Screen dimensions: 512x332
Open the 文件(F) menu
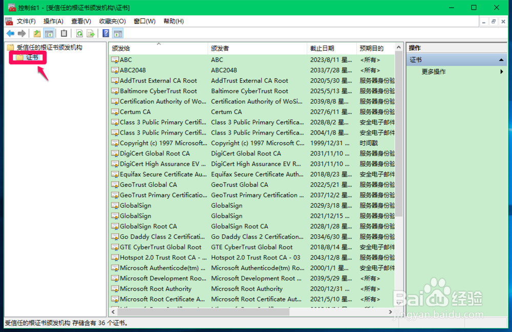(x=26, y=21)
